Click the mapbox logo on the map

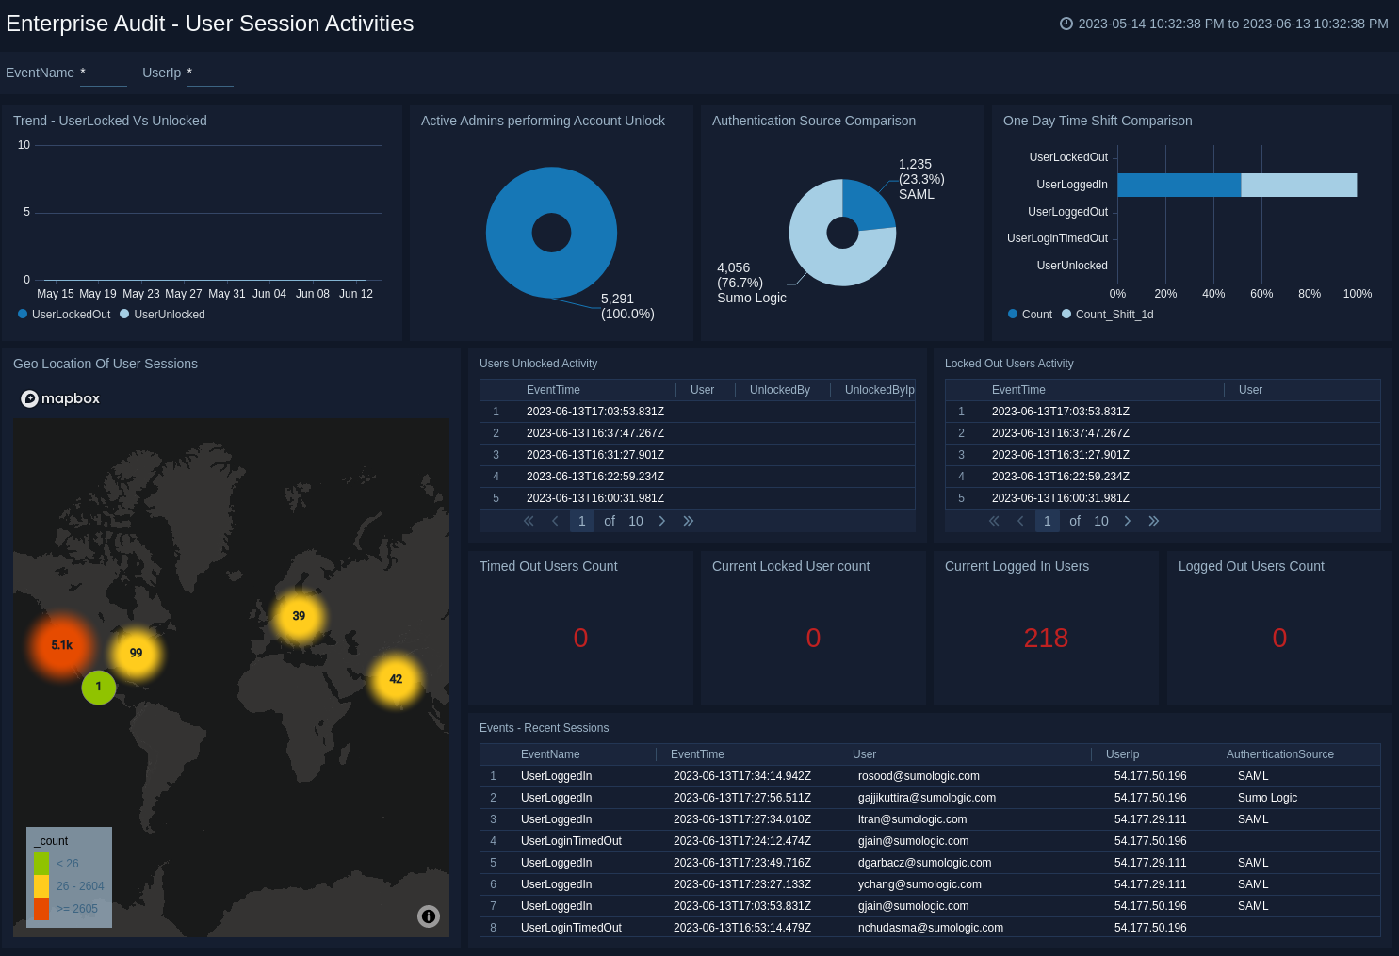point(60,398)
